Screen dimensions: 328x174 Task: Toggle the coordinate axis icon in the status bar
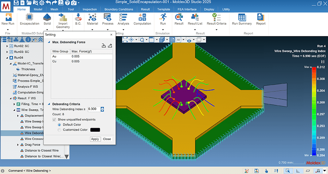tap(298, 171)
